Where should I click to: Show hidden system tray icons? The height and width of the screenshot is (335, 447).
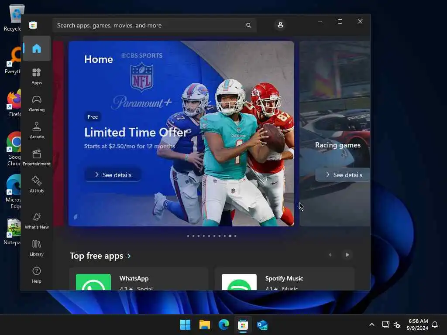click(372, 325)
